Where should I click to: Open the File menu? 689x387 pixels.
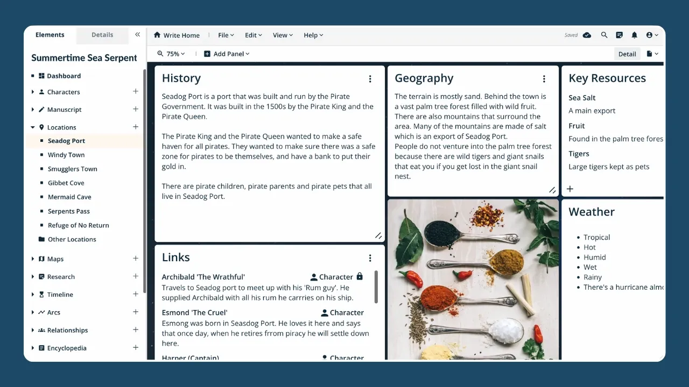click(x=226, y=35)
